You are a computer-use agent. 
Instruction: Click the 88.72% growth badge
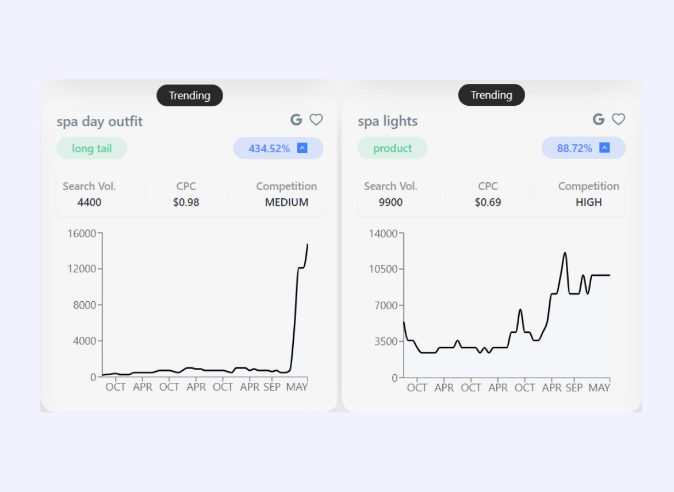click(x=575, y=148)
